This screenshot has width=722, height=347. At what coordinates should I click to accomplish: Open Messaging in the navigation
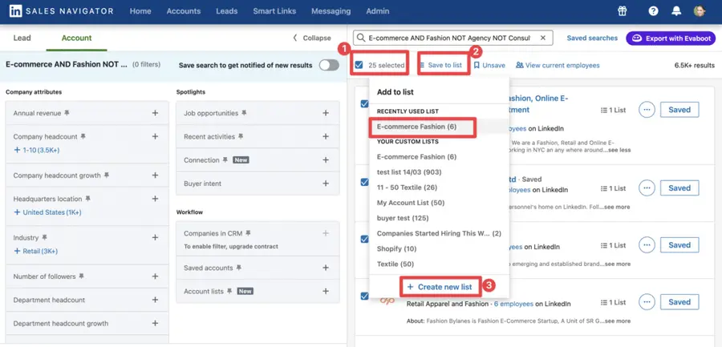(x=331, y=11)
